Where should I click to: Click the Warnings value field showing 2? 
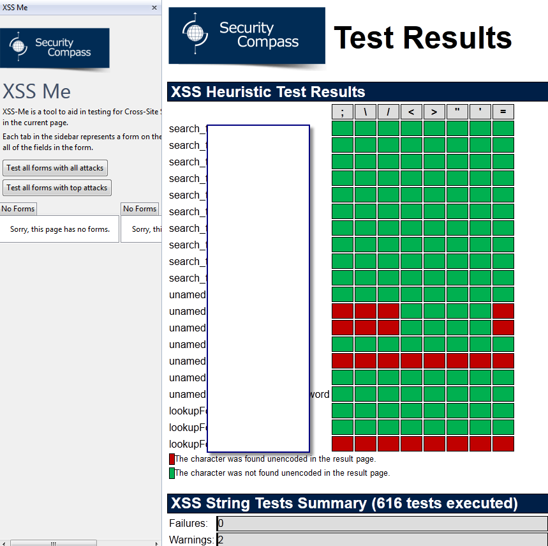click(x=382, y=540)
